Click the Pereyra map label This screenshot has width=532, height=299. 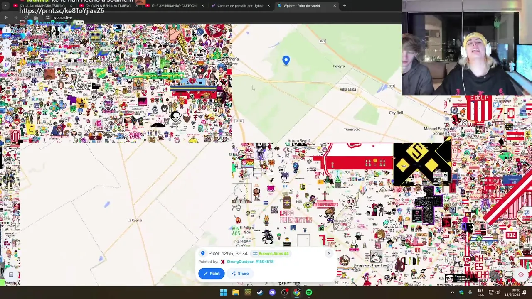click(x=339, y=66)
